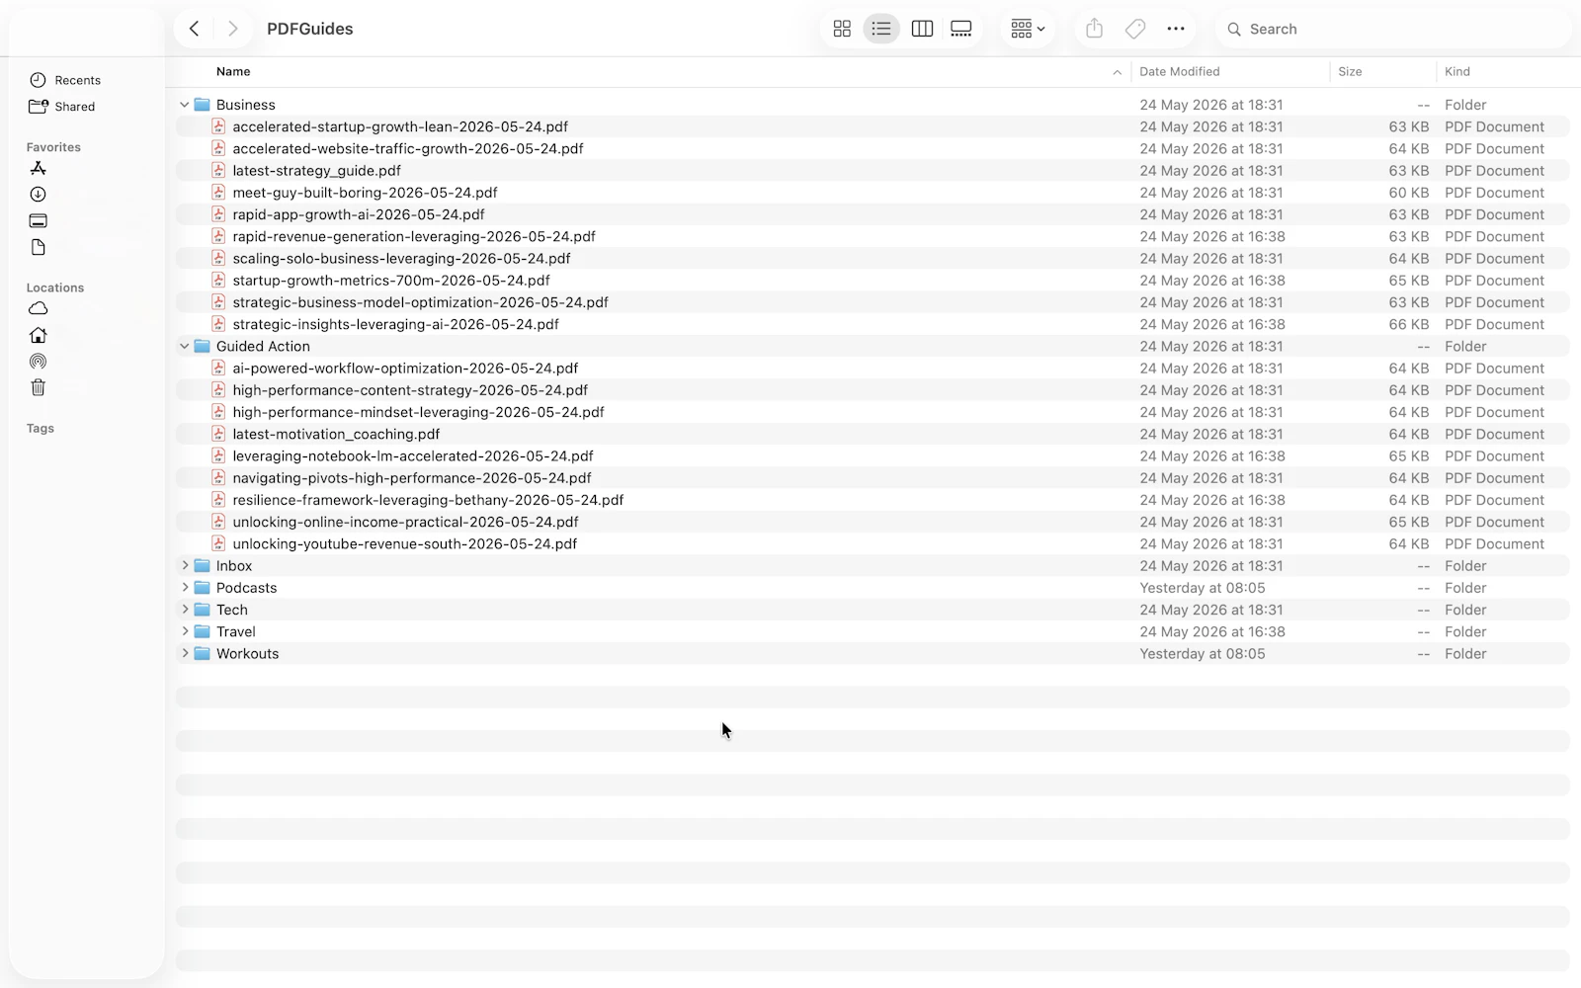Click the Tags heading in sidebar
Viewport: 1581px width, 988px height.
click(41, 428)
